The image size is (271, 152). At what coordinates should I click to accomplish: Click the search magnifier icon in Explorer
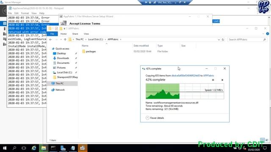pyautogui.click(x=264, y=39)
